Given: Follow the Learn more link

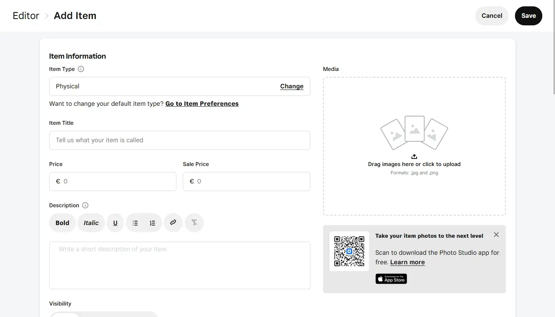Looking at the screenshot, I should click(x=407, y=262).
